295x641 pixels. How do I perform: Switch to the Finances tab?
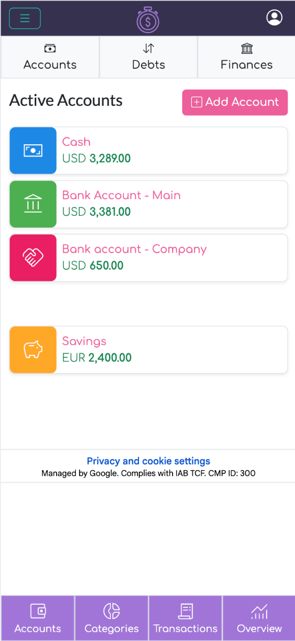(x=246, y=57)
